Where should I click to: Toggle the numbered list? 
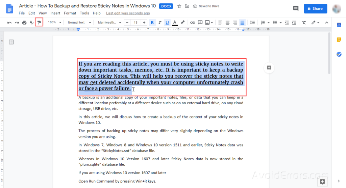[x=263, y=23]
